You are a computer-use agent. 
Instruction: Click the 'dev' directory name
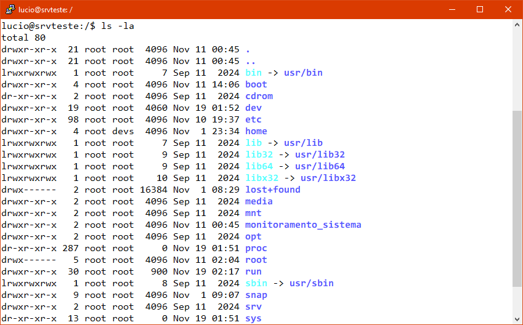254,108
